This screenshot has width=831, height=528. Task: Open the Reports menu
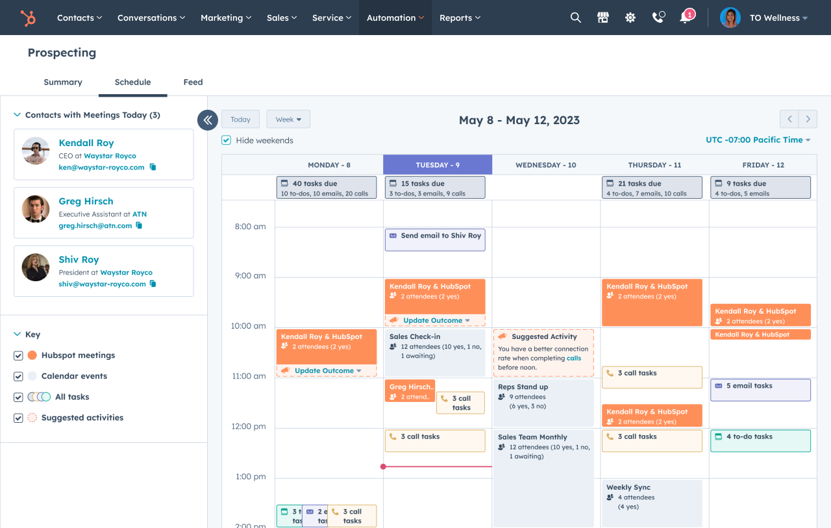(x=460, y=18)
